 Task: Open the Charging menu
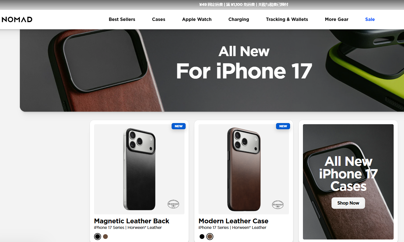(x=239, y=19)
